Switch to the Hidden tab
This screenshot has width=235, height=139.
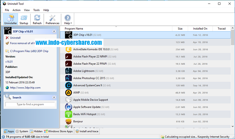pos(36,131)
